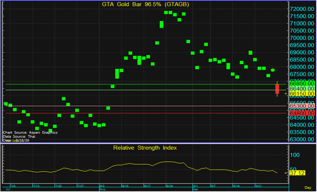
Task: Click the 8/24 date label on the time axis
Action: pyautogui.click(x=169, y=186)
